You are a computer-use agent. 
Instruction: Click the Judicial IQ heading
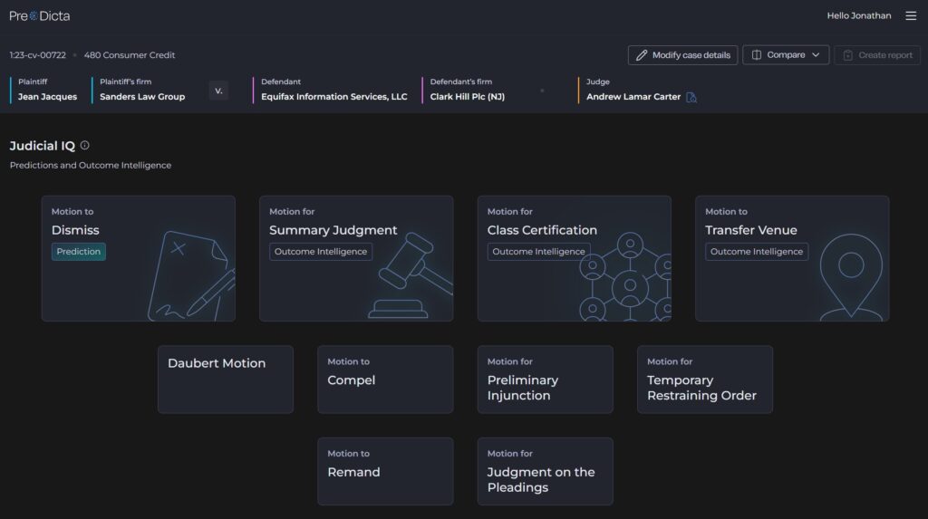[x=43, y=146]
